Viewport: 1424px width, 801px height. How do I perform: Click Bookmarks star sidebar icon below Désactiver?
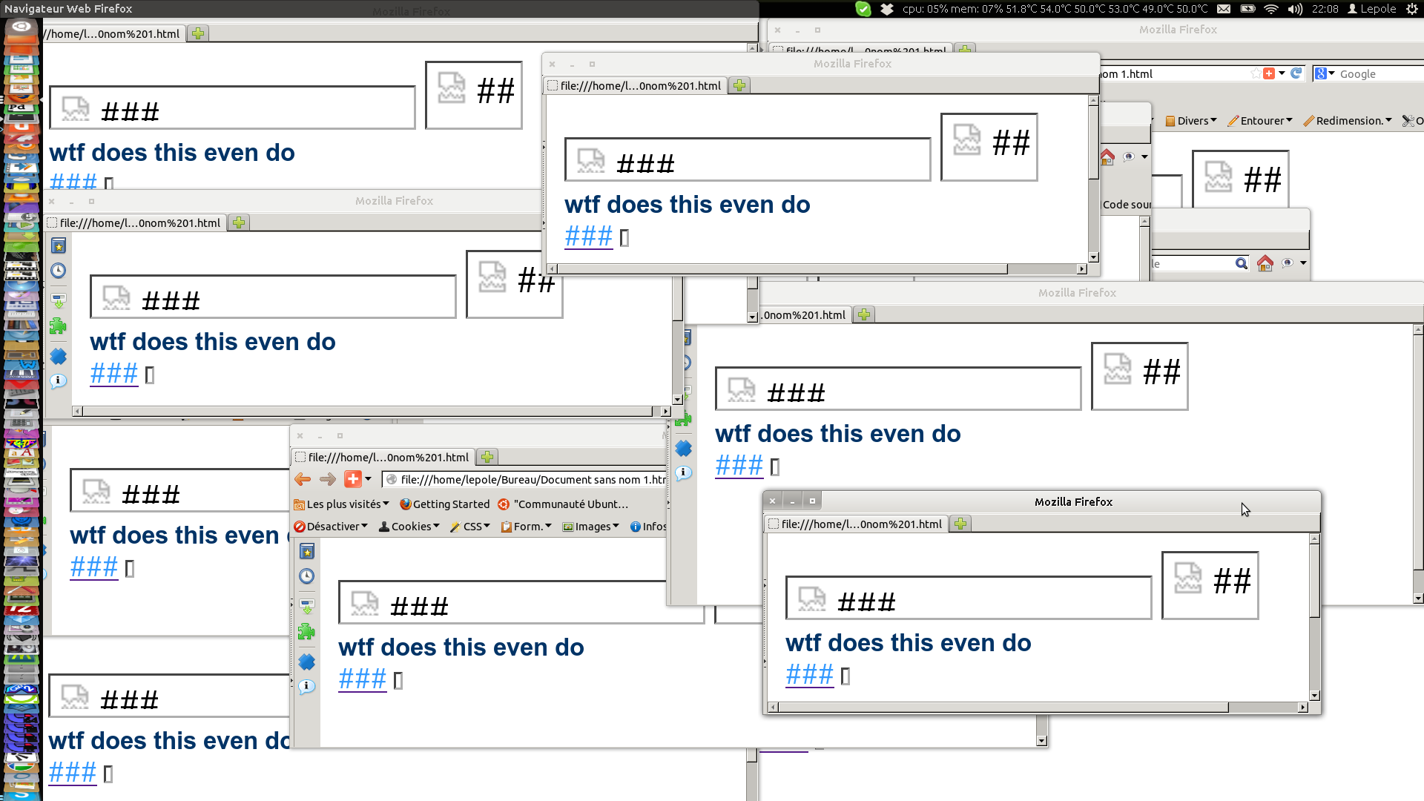[x=306, y=551]
